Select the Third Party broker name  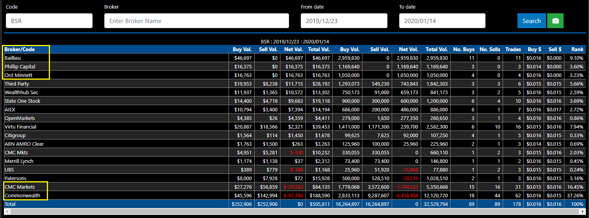tap(17, 84)
